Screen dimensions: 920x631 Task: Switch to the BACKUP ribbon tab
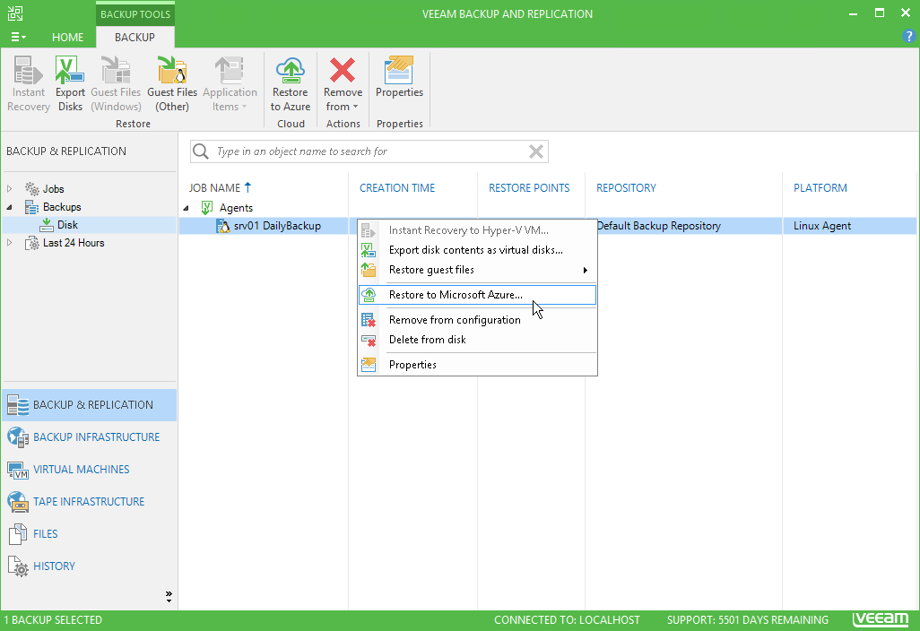[135, 37]
